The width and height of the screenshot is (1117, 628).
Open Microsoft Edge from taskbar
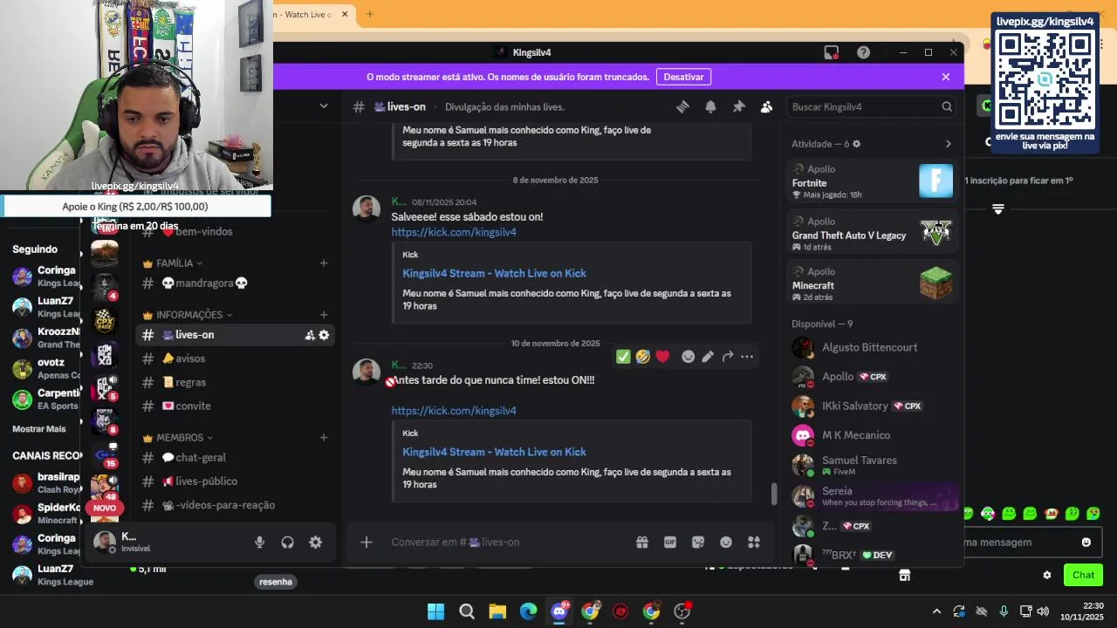click(x=528, y=611)
